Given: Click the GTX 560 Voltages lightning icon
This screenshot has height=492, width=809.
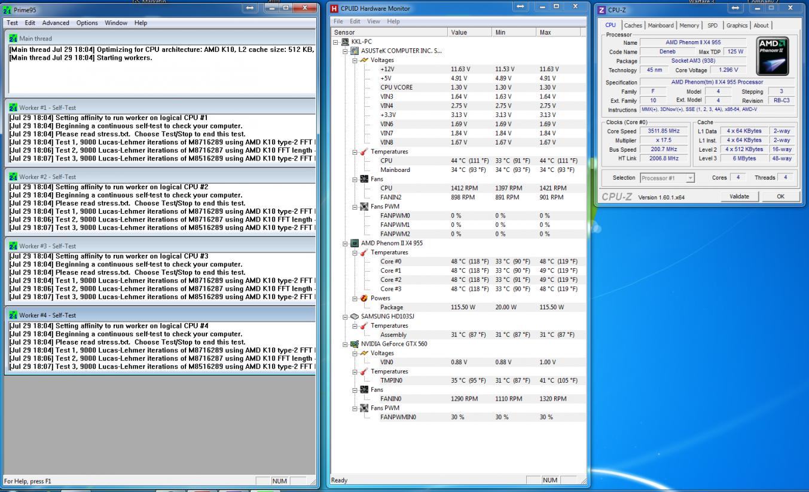Looking at the screenshot, I should click(364, 353).
